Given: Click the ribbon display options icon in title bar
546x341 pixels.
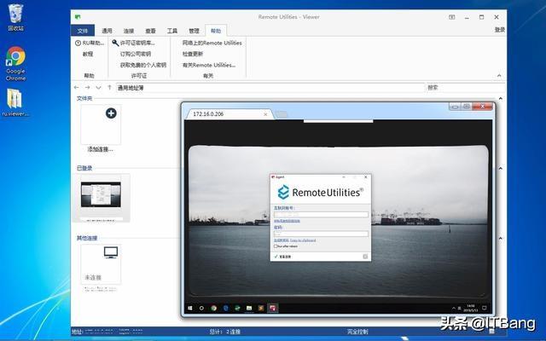Looking at the screenshot, I should click(x=451, y=17).
